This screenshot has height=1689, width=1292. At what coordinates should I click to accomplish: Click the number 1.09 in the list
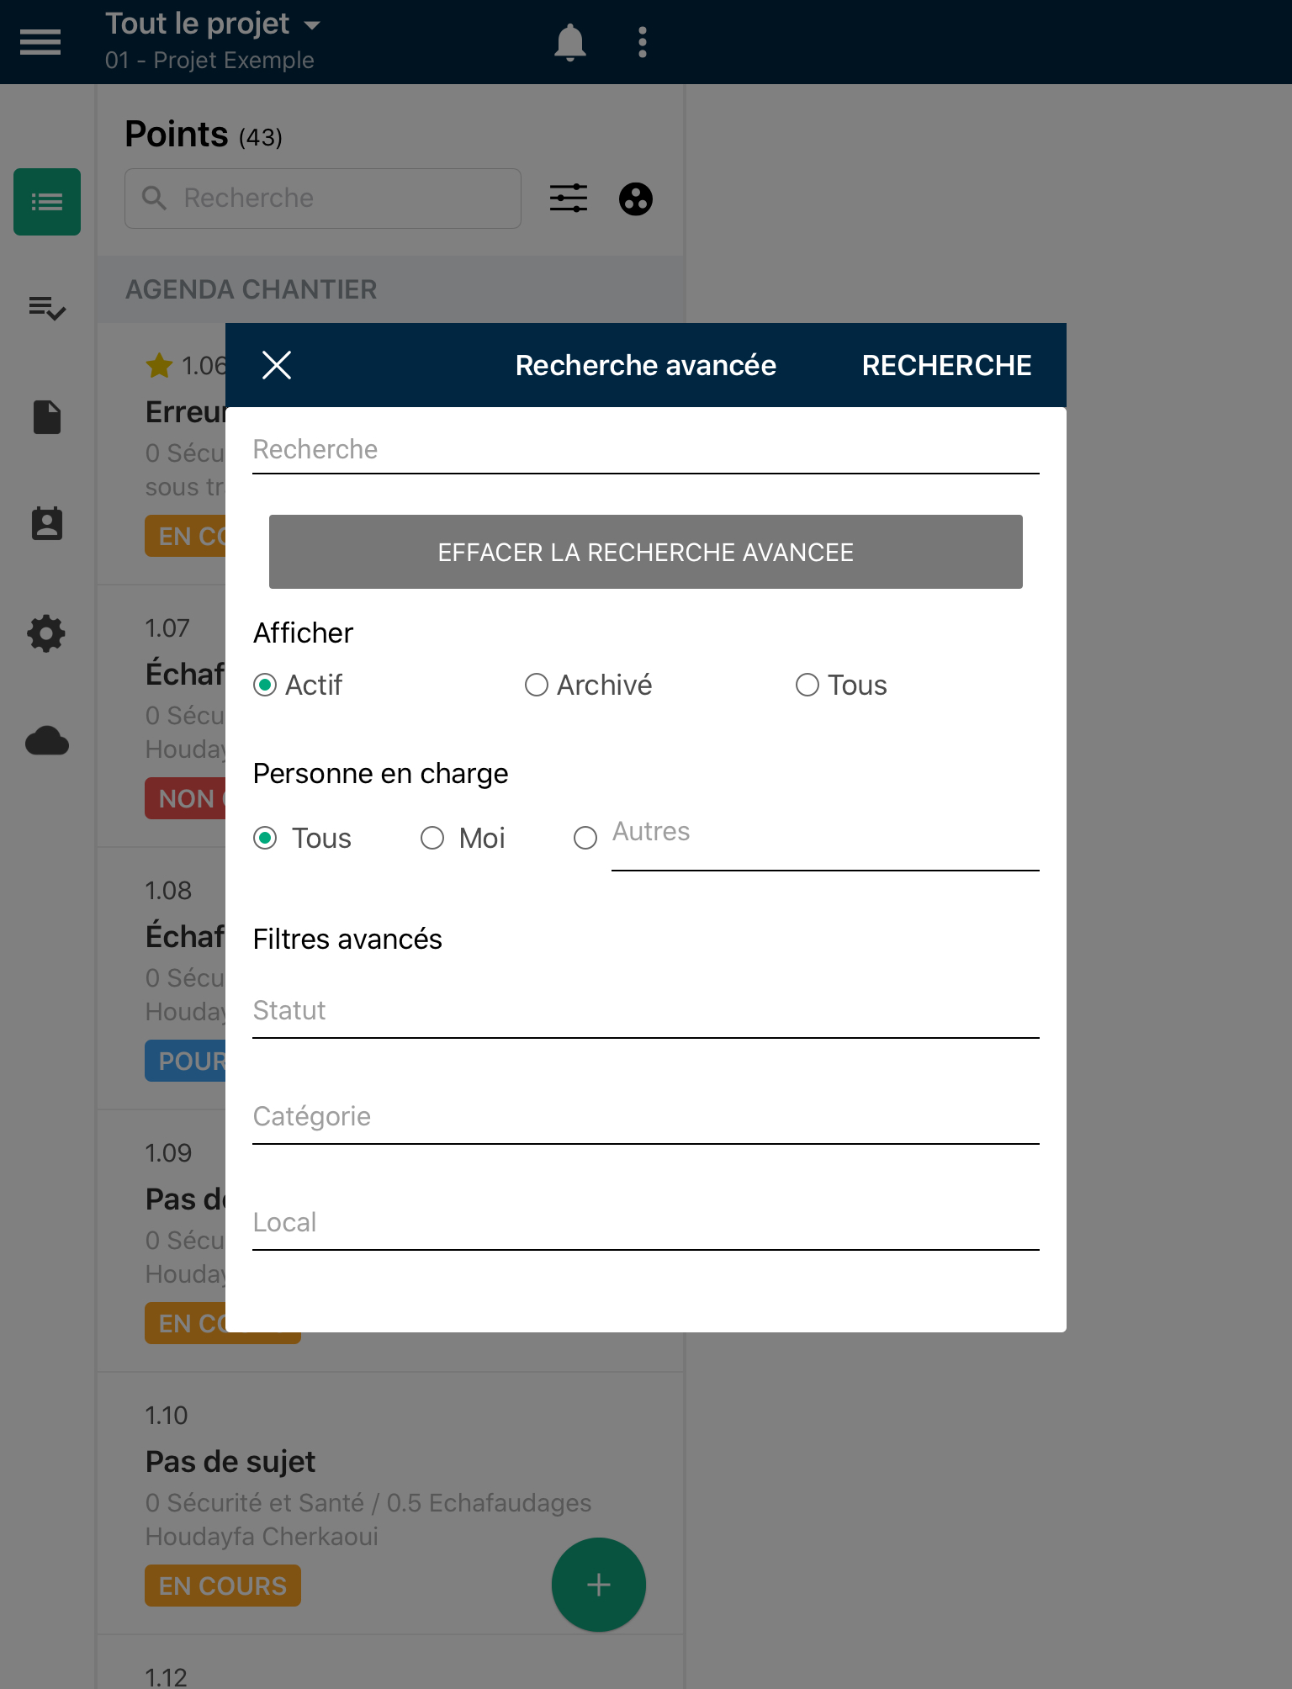(x=168, y=1153)
